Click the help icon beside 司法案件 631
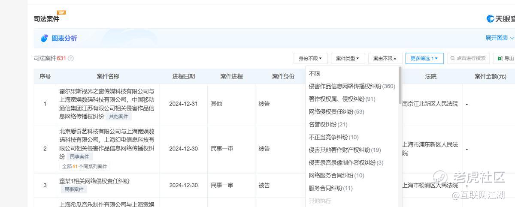The height and width of the screenshot is (207, 515). 71,58
